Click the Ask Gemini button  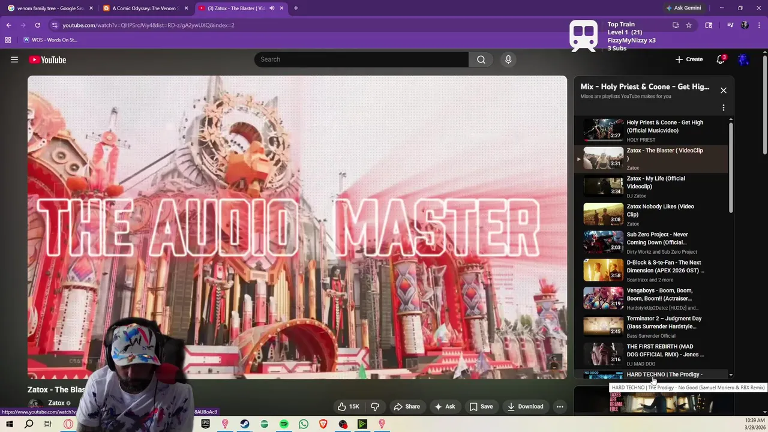click(683, 8)
